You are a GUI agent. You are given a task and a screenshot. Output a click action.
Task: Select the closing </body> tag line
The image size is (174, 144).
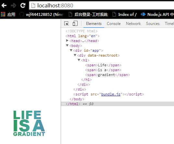(x=77, y=99)
